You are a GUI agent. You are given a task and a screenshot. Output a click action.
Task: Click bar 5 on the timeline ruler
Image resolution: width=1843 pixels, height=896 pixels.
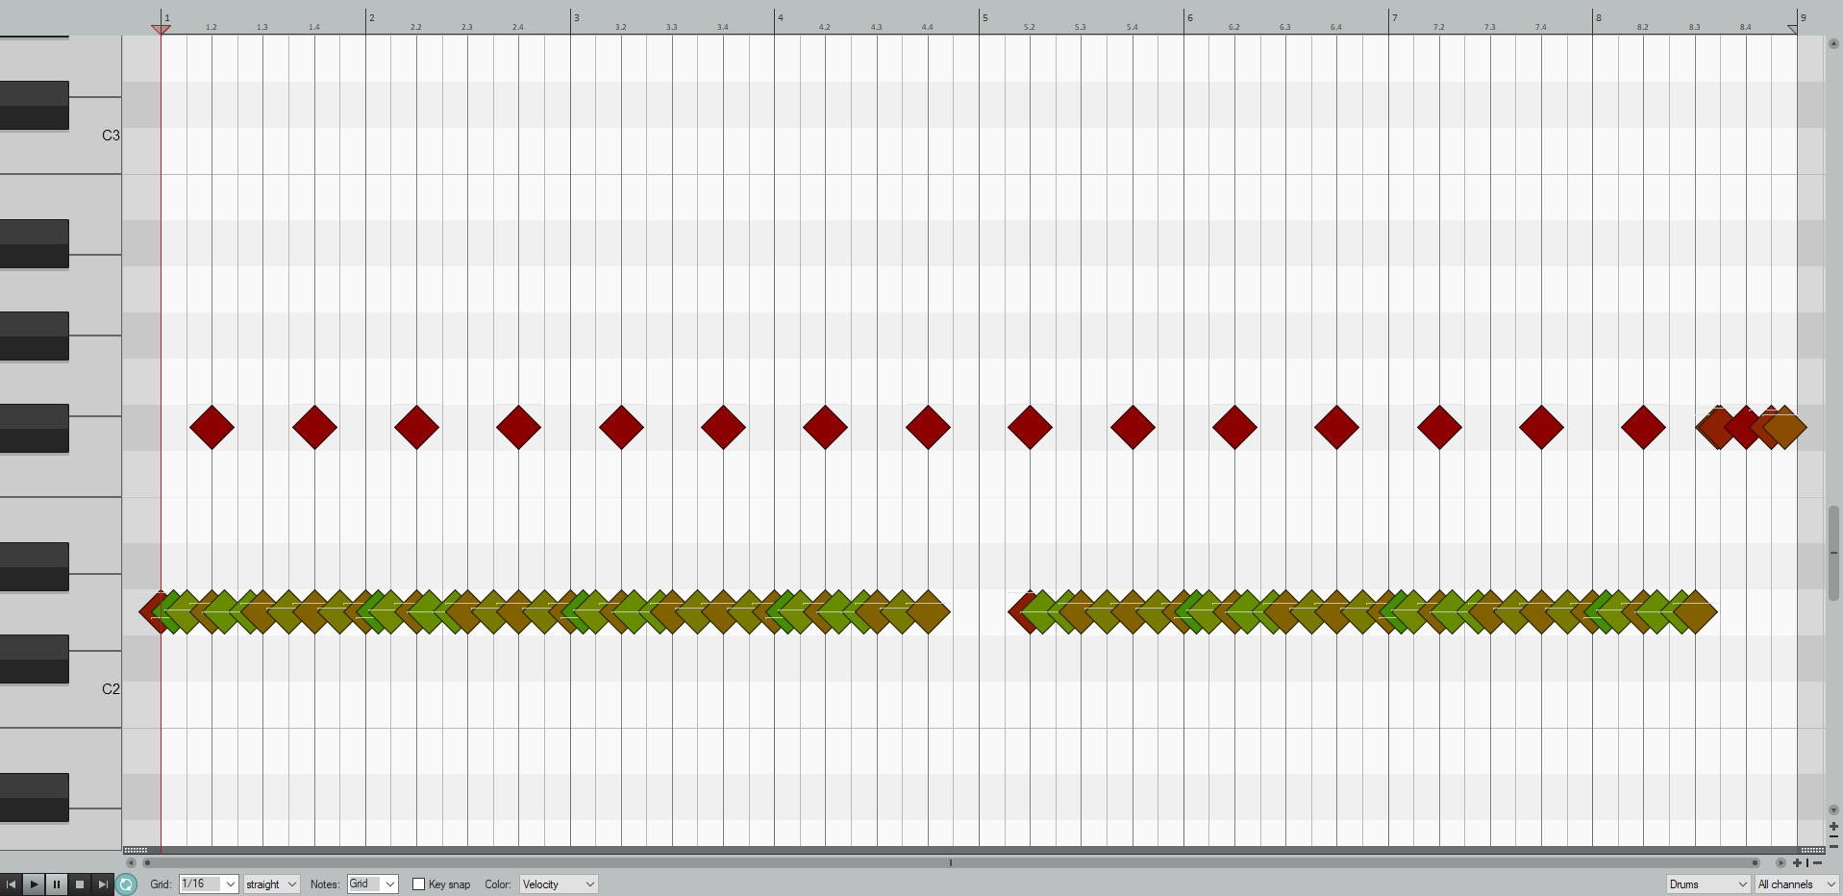point(984,18)
